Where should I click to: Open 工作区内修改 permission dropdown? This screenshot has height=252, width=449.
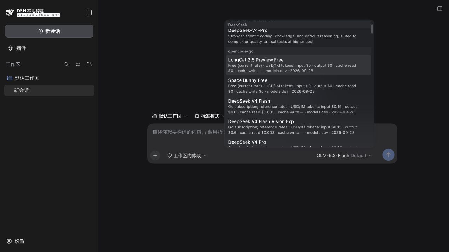[187, 155]
